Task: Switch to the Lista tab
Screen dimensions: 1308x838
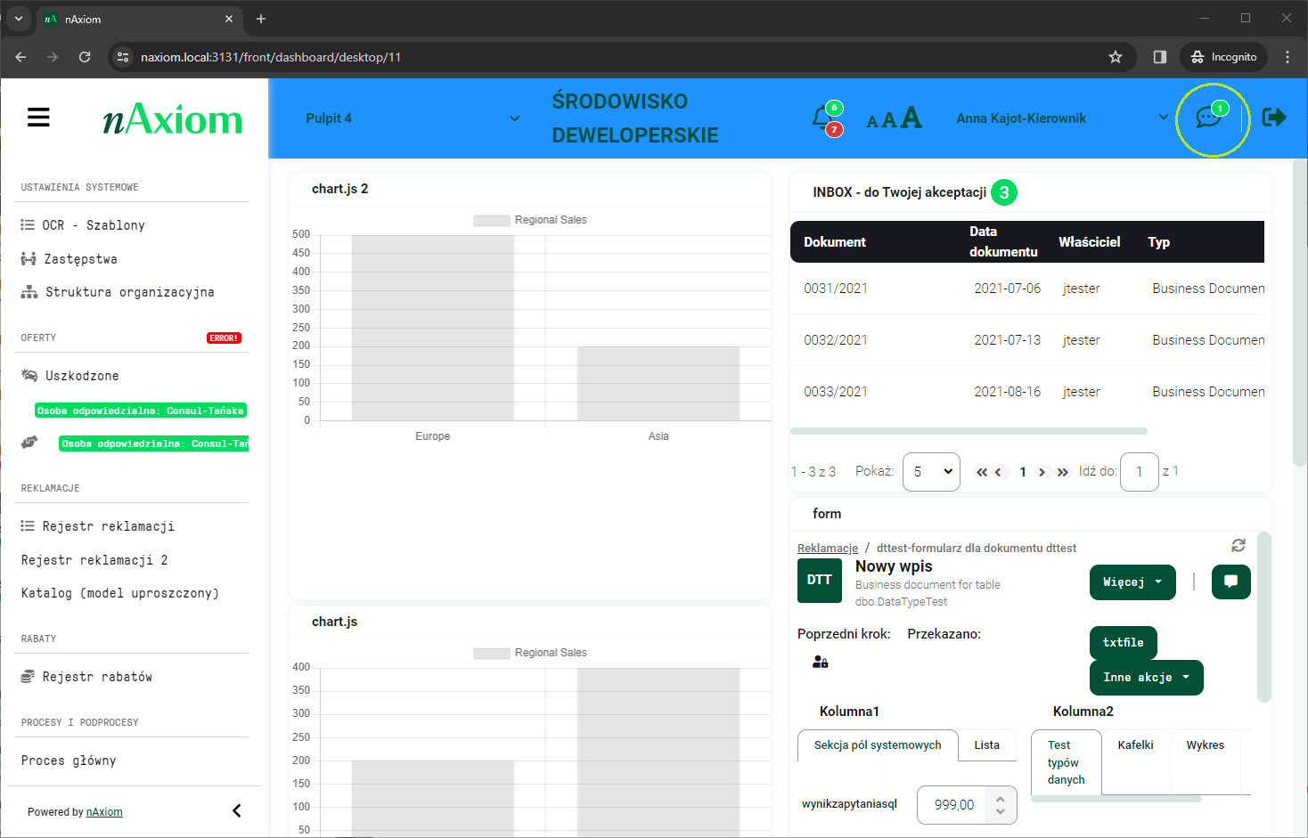Action: tap(986, 745)
